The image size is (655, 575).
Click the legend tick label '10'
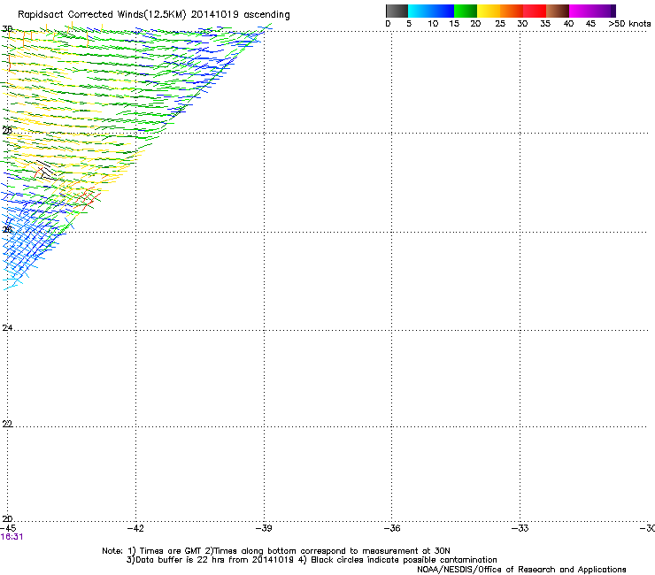click(433, 24)
